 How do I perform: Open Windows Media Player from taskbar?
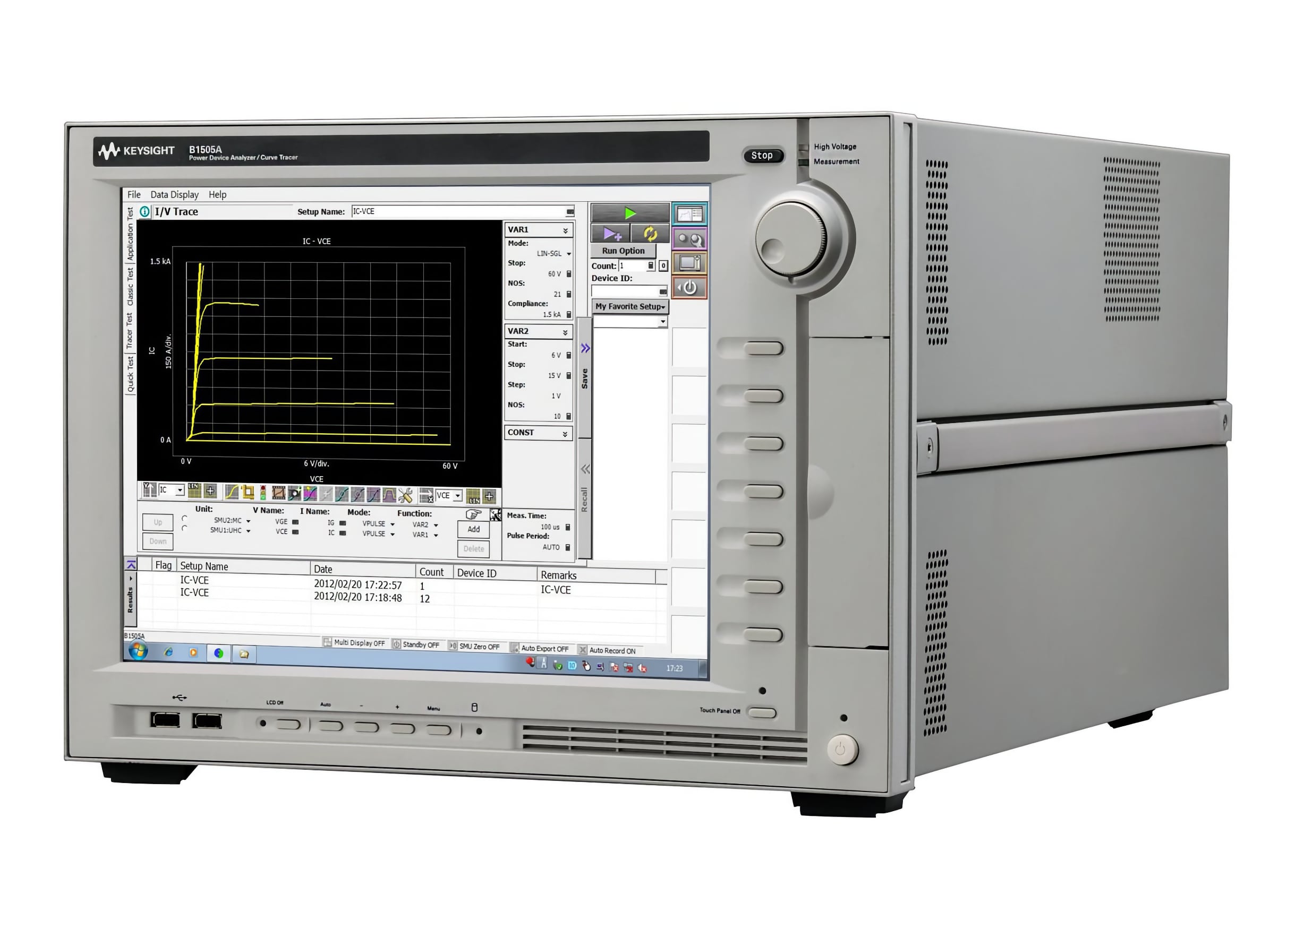click(193, 652)
